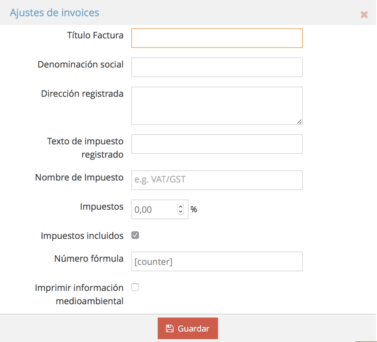Focus the Título Factura text field
Image resolution: width=377 pixels, height=342 pixels.
click(217, 38)
